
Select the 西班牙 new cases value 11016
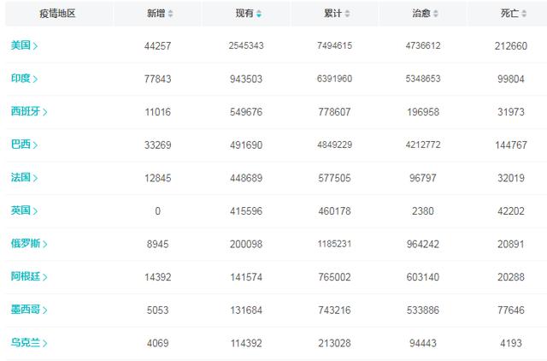point(157,112)
